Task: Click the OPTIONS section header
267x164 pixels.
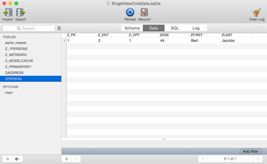Action: click(10, 87)
